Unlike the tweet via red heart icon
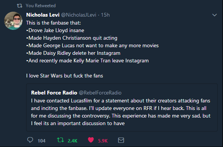The width and height of the screenshot is (223, 147). pos(91,140)
